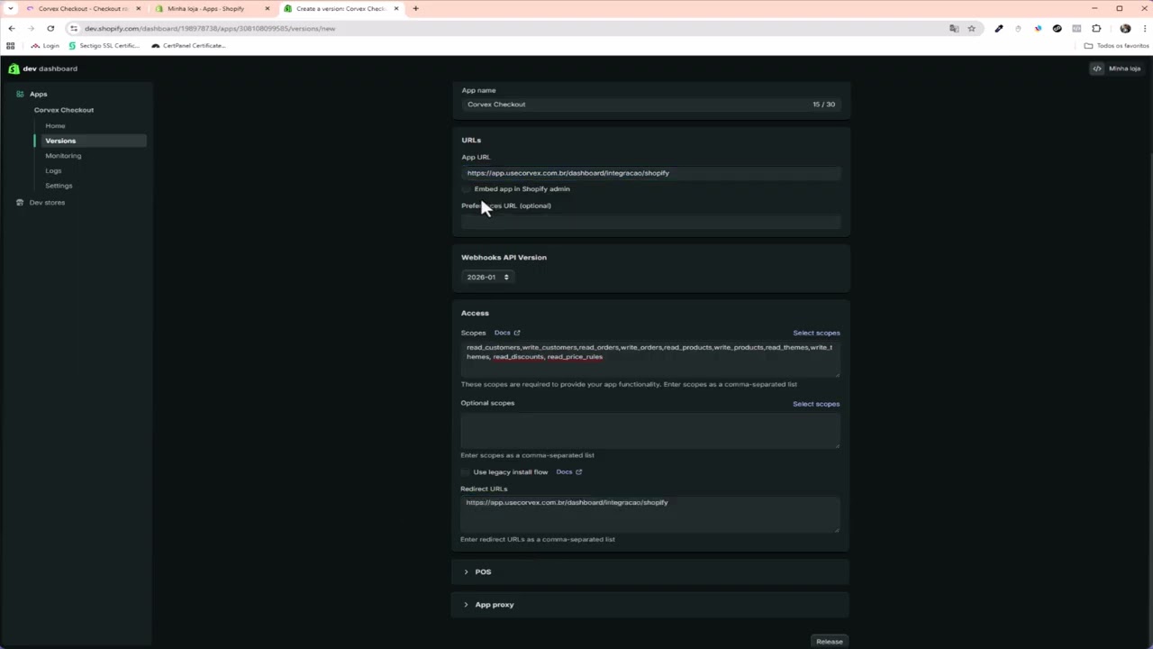Click Select scopes for Optional scopes
The width and height of the screenshot is (1153, 649).
point(816,404)
